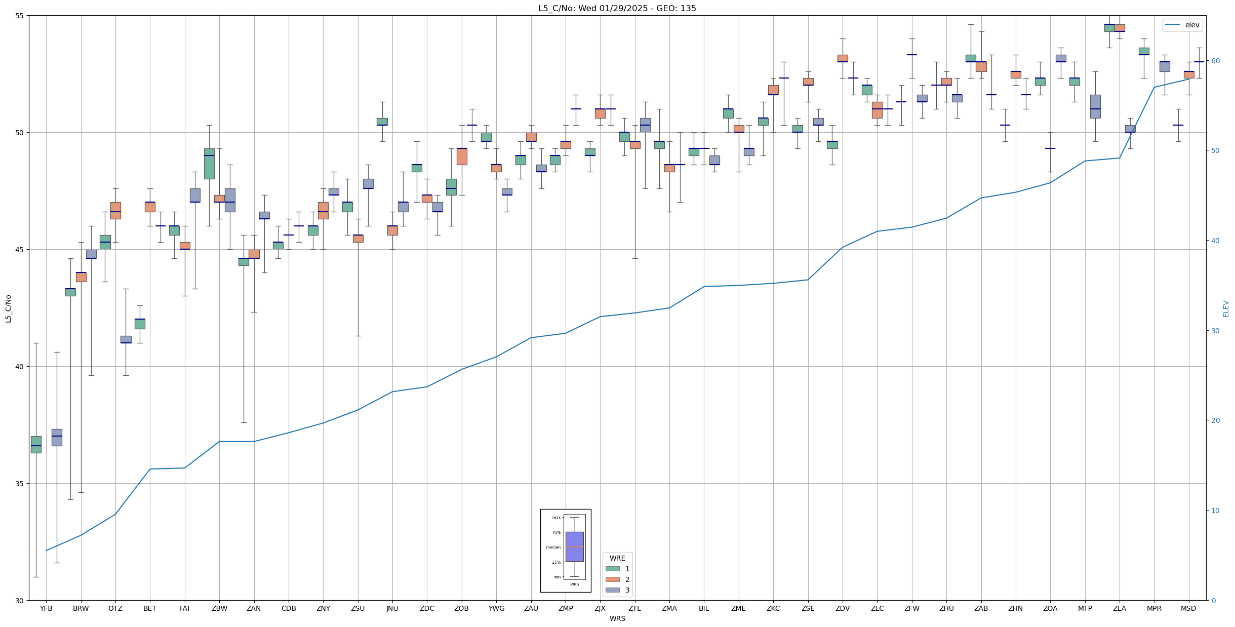Click the 60 tick on elevation axis
This screenshot has height=627, width=1235.
coord(1215,61)
